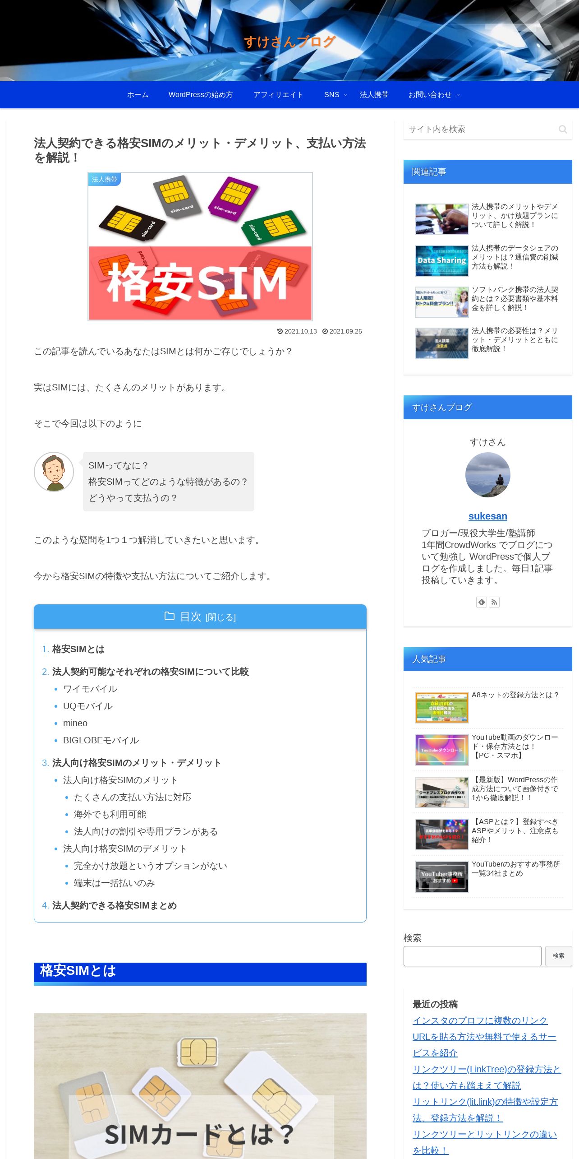Screen dimensions: 579x1159
Task: Open recent post インスタのプロフに複数のリンク
Action: [484, 1037]
